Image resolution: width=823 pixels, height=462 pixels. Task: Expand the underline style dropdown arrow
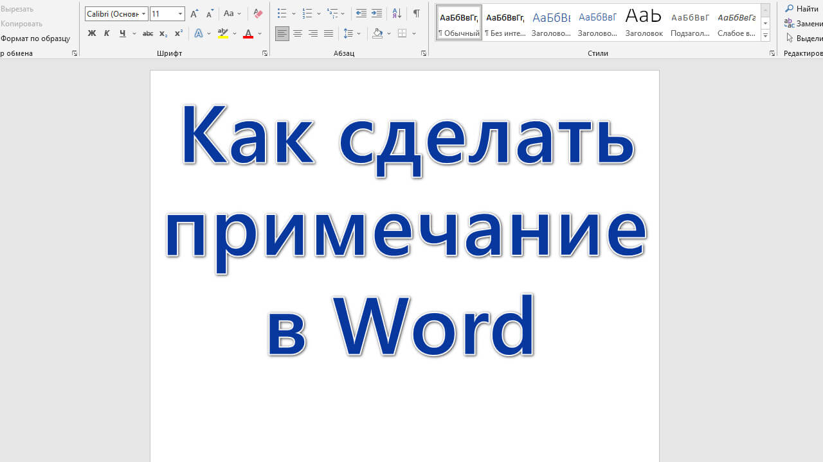point(134,33)
